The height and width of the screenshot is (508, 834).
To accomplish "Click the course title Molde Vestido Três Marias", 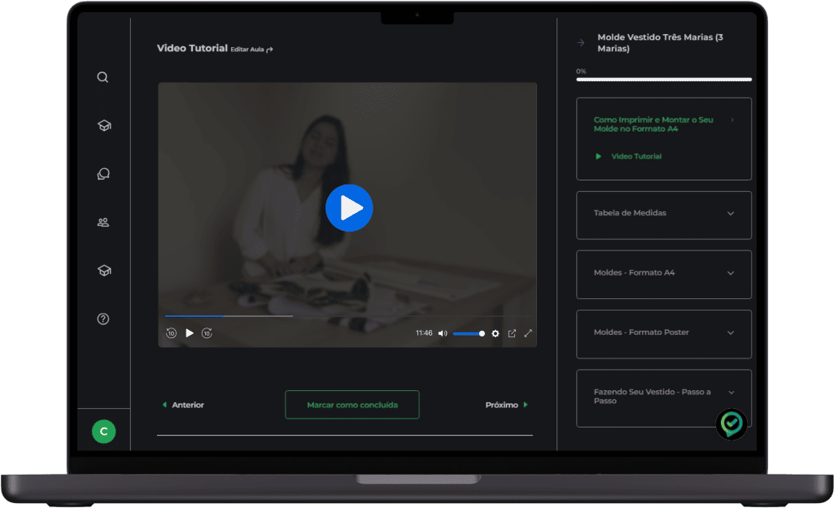I will pos(660,42).
